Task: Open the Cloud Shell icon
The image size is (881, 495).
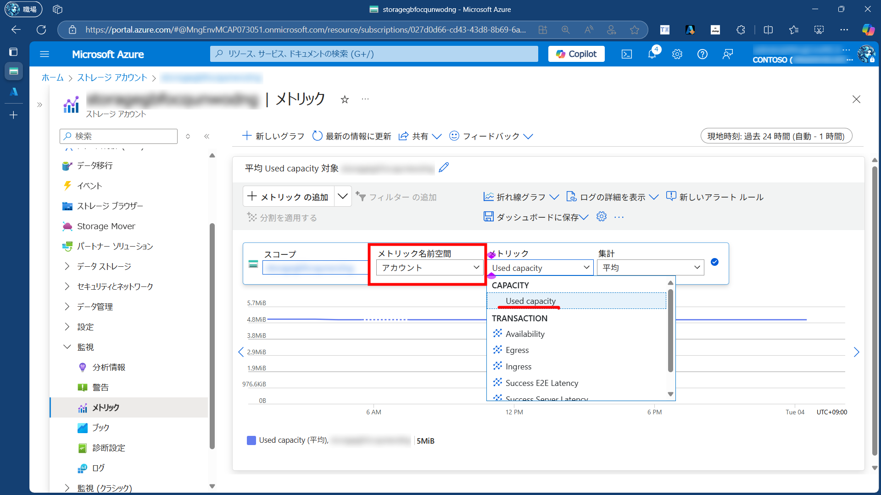Action: tap(626, 54)
